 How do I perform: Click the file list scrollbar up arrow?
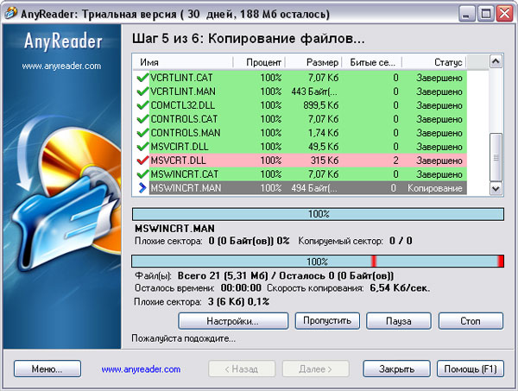point(496,63)
